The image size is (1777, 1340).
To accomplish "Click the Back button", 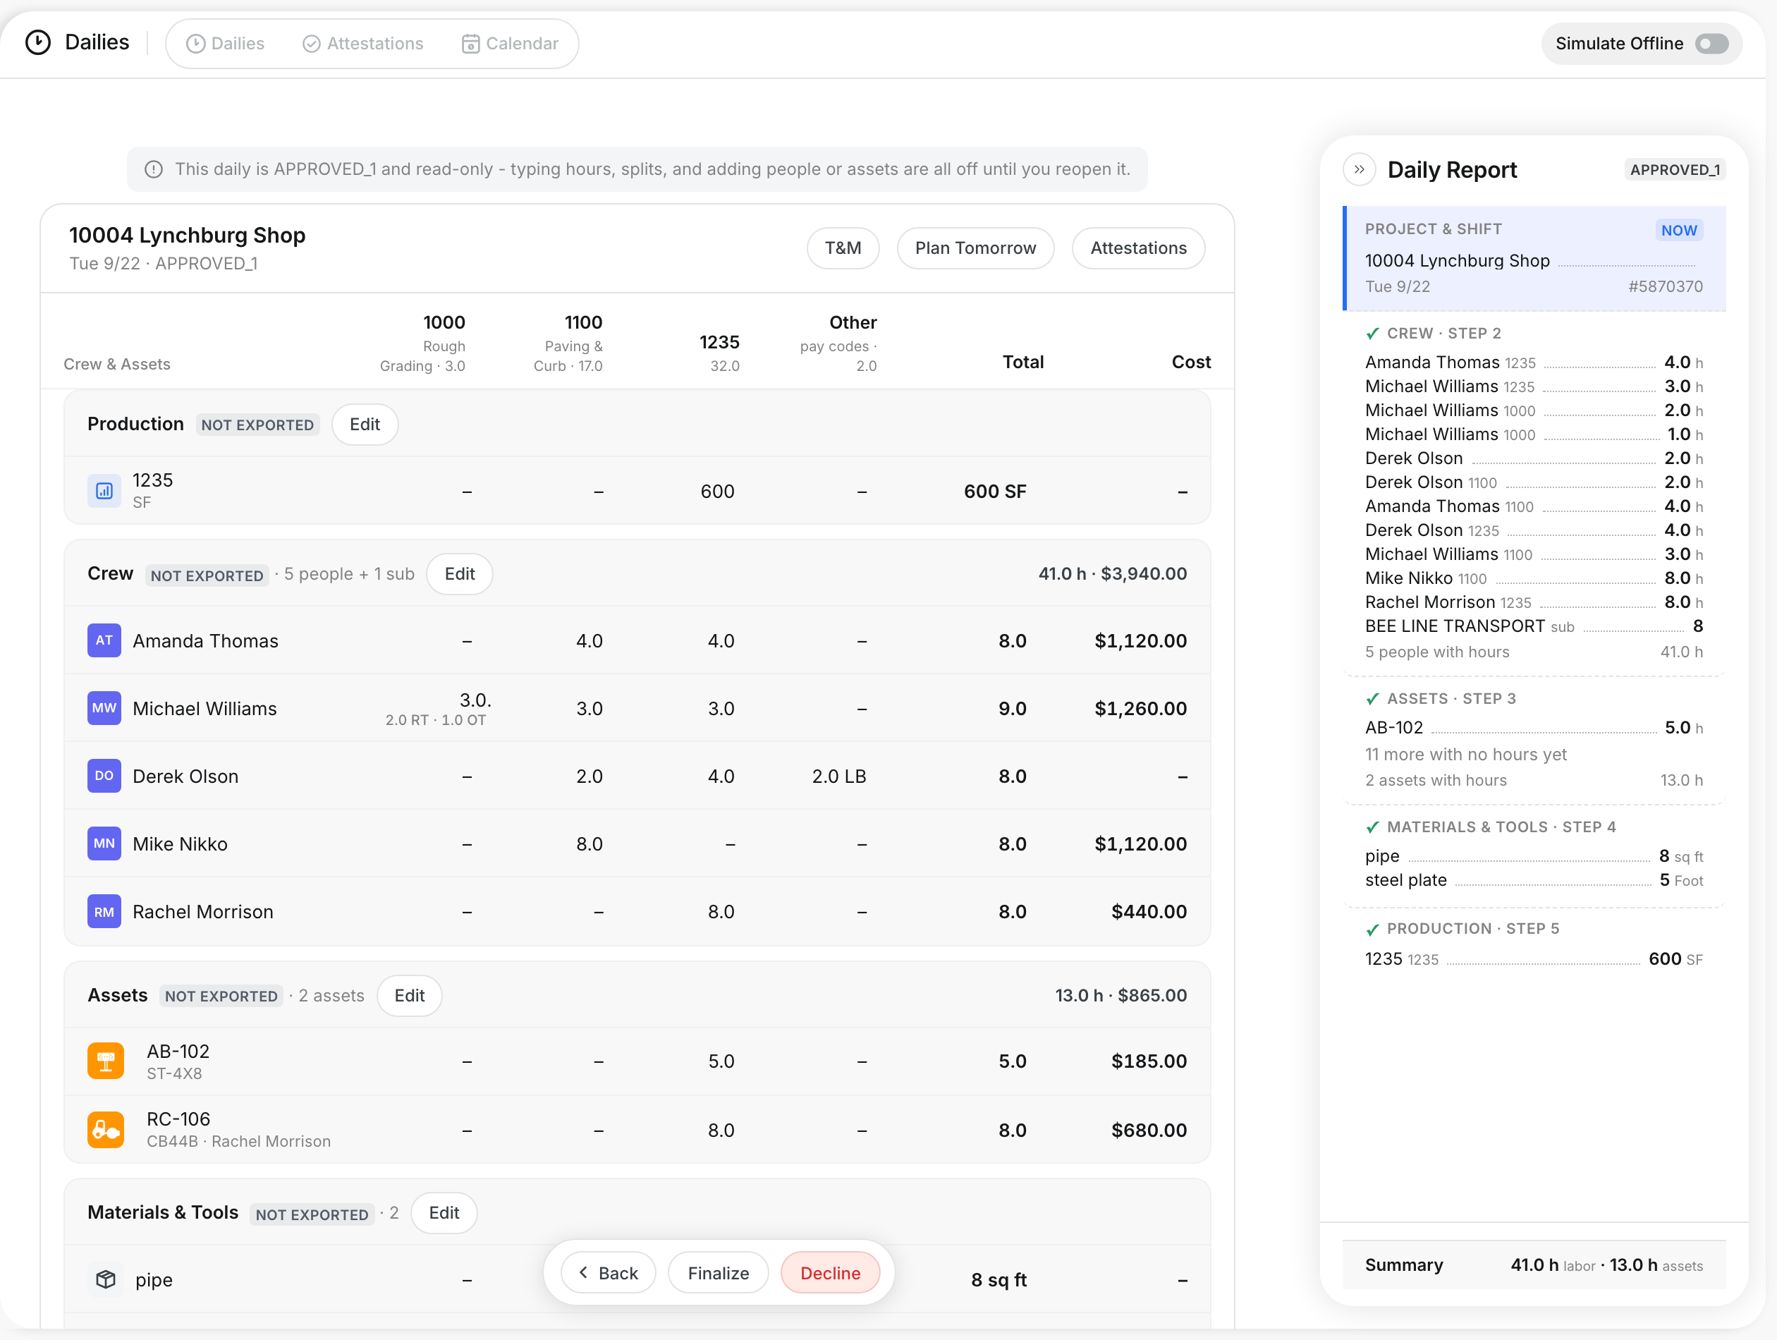I will coord(608,1272).
